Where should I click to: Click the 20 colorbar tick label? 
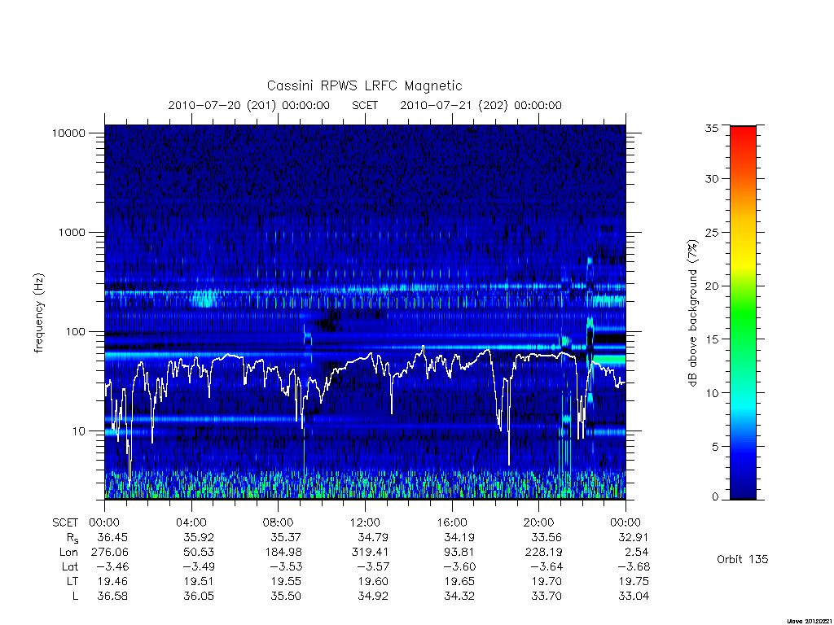(711, 286)
